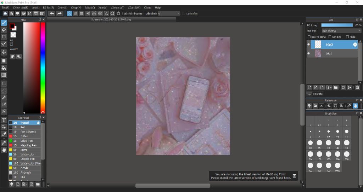This screenshot has height=192, width=363.
Task: Toggle the Khử răng cưa checkbox
Action: [125, 14]
